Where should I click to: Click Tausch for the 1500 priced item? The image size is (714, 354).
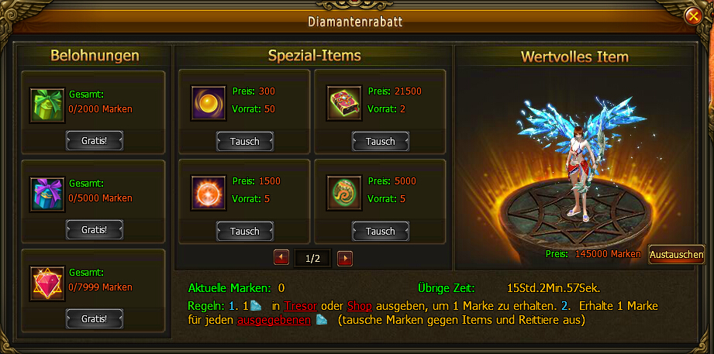pos(244,231)
